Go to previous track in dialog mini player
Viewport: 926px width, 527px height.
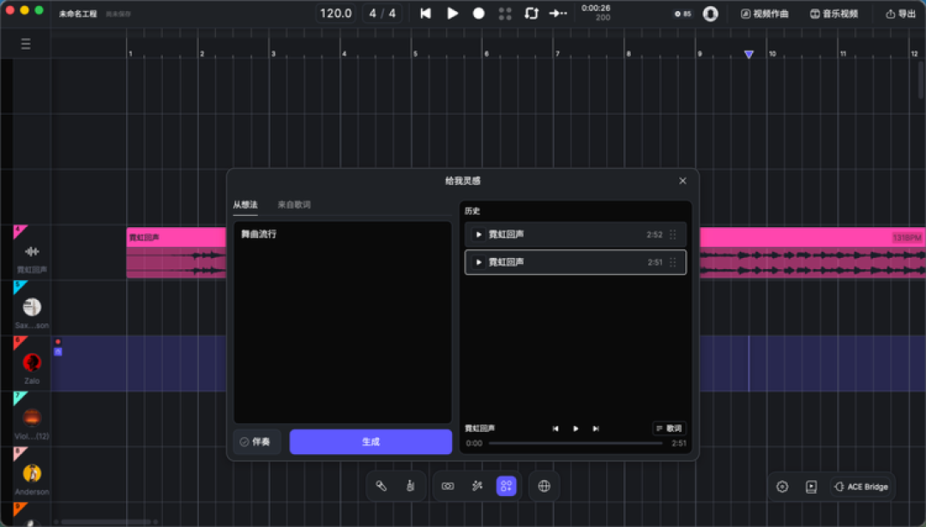coord(555,428)
